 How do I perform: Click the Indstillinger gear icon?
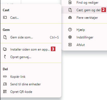tap(70, 37)
